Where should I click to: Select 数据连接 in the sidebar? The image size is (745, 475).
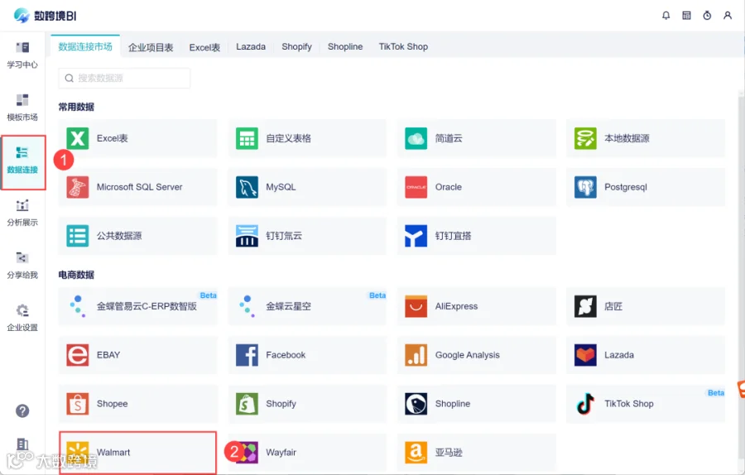click(x=22, y=161)
